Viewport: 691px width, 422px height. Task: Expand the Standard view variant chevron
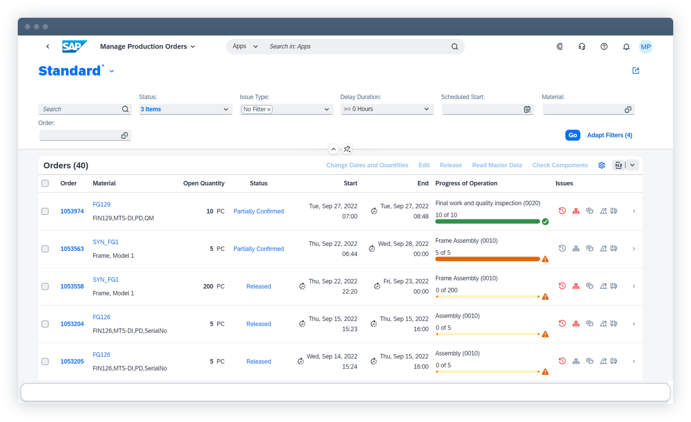(x=112, y=71)
